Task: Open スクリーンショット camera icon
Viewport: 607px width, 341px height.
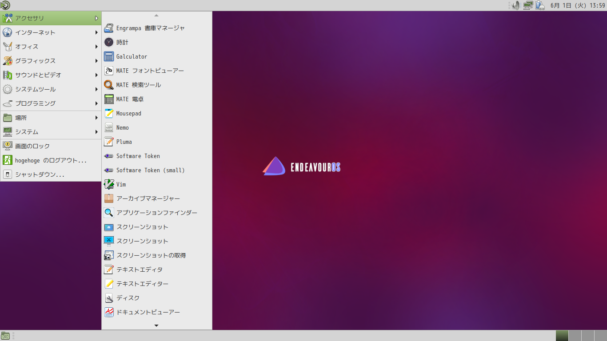Action: (109, 227)
